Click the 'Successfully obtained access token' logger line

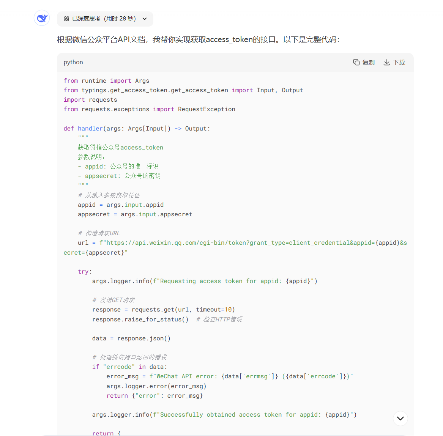tap(224, 414)
